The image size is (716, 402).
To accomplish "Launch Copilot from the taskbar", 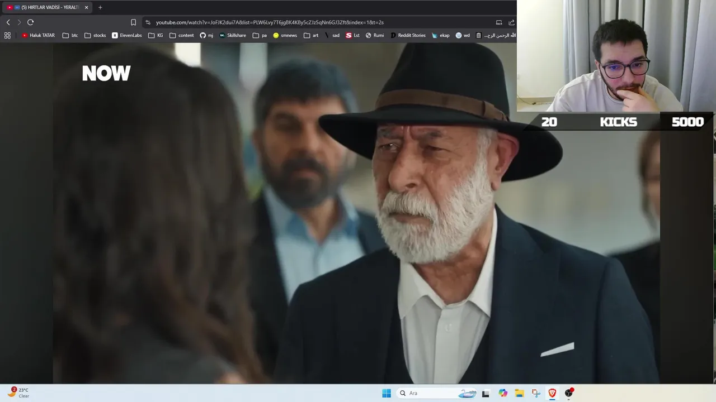I will tap(503, 393).
